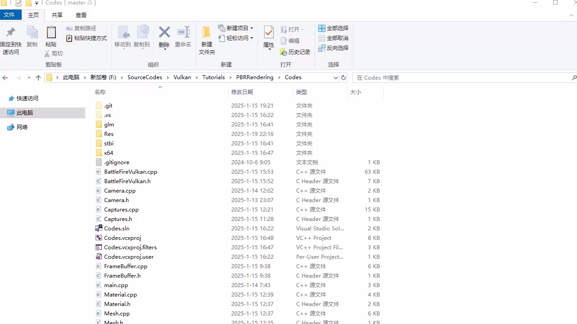Navigate to Vulkan in the breadcrumb
577x324 pixels.
(x=182, y=77)
